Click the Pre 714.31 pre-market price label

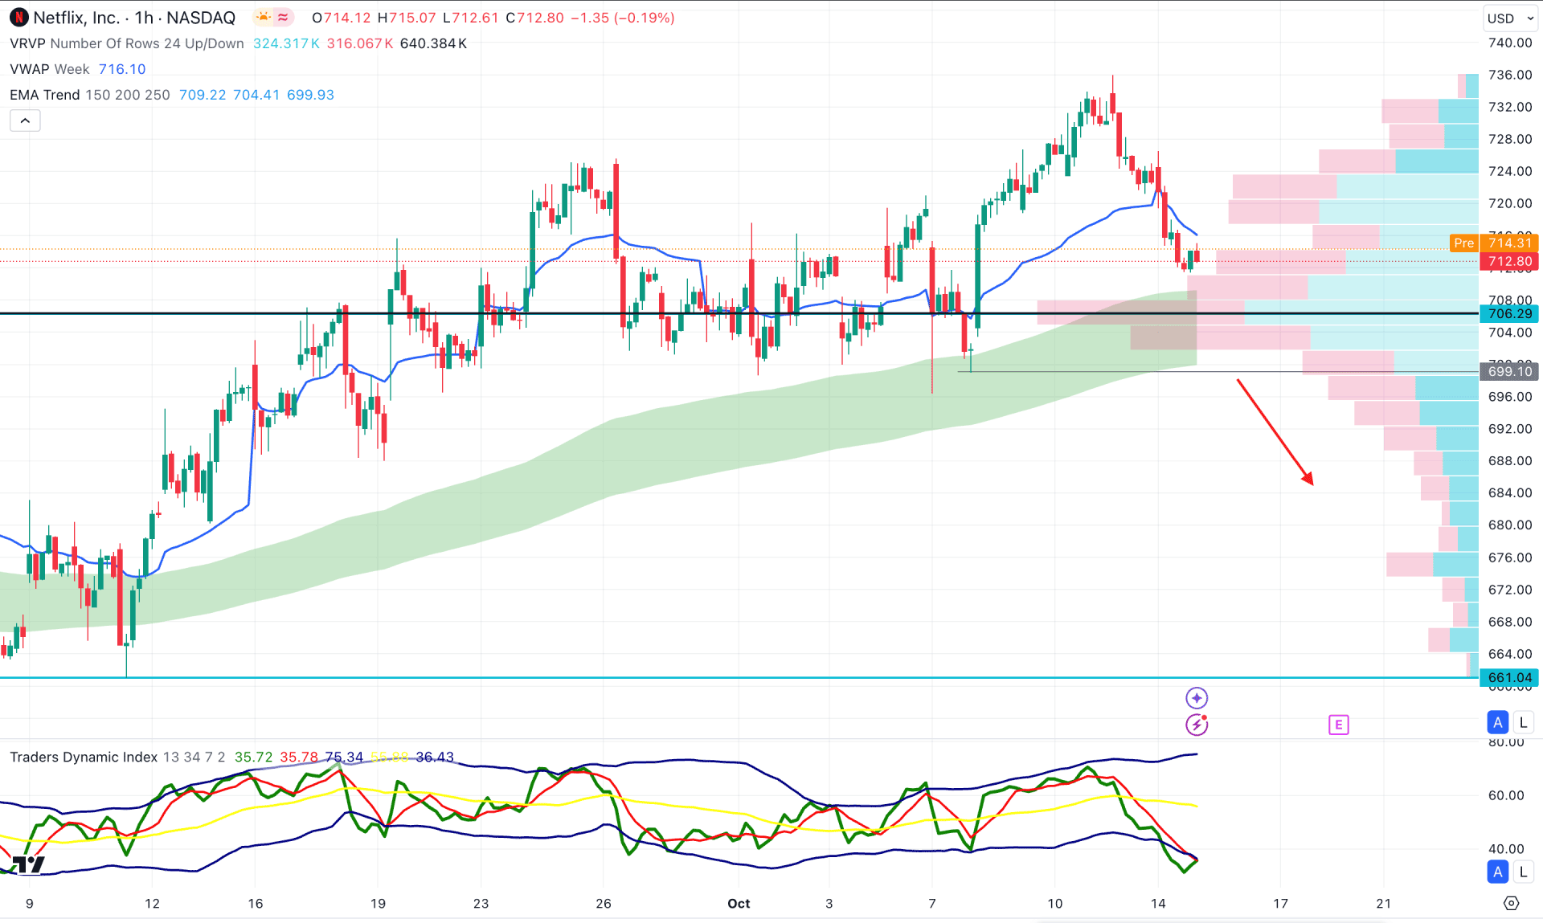pos(1493,243)
